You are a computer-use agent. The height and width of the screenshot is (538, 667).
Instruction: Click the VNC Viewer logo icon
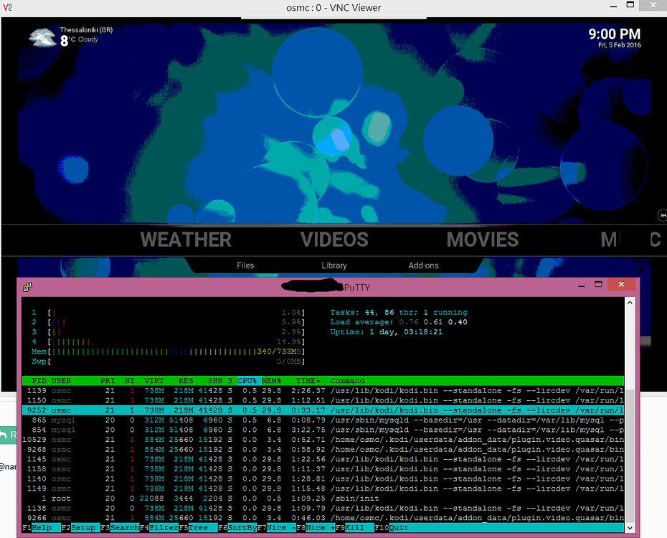[x=7, y=7]
